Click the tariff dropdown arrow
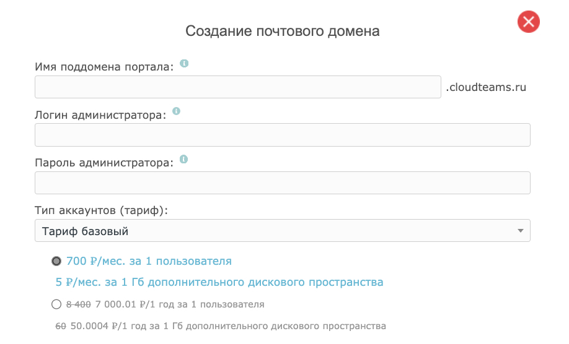Screen dimensions: 569x344 (x=521, y=231)
